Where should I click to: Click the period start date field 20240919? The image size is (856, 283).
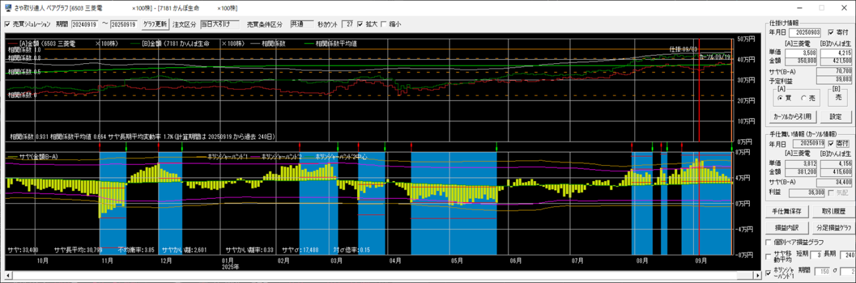click(84, 24)
